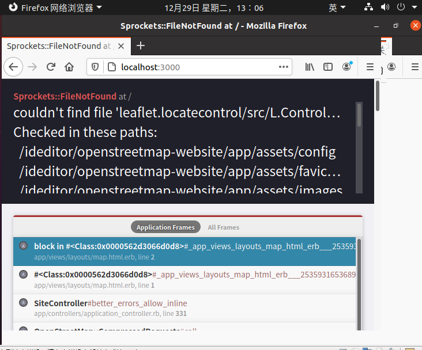Image resolution: width=422 pixels, height=350 pixels.
Task: Select the map.html.erb line 1 frame
Action: pyautogui.click(x=184, y=280)
